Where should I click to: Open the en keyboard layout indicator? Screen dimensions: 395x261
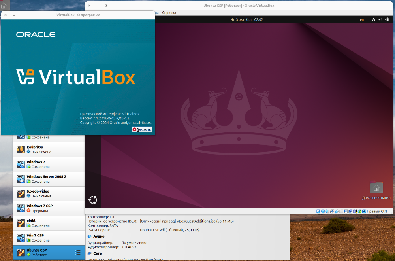pyautogui.click(x=362, y=19)
